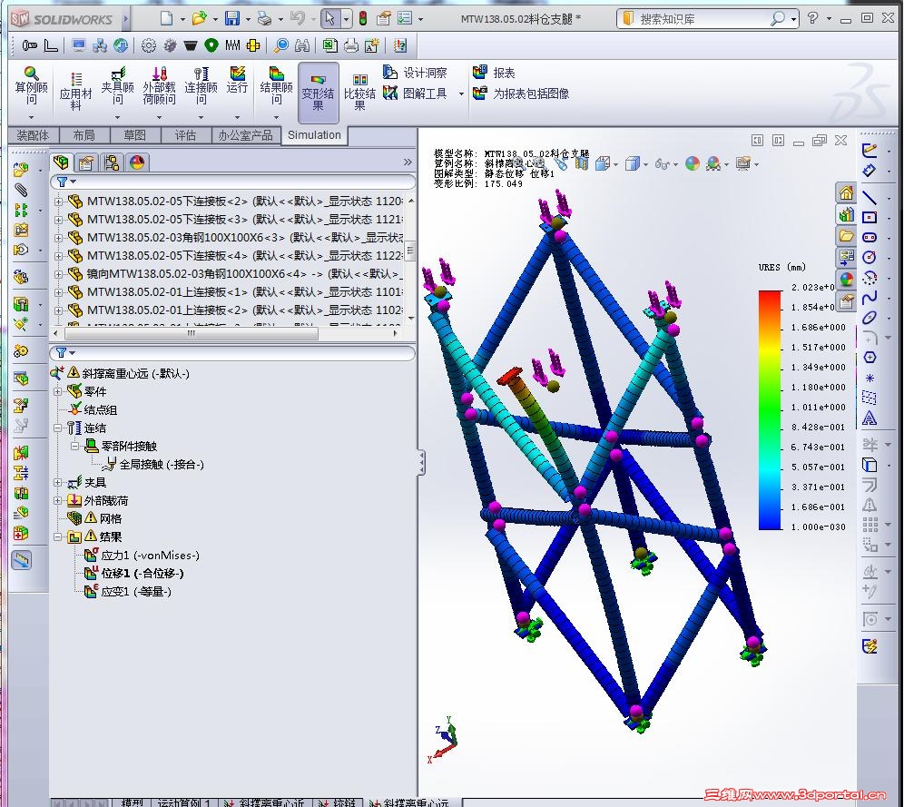Expand the panel chevron »
The image size is (904, 807).
[x=408, y=162]
